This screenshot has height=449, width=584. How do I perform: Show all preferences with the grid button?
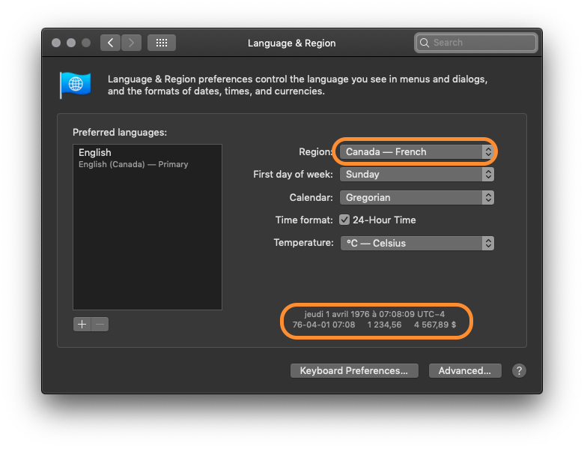pyautogui.click(x=162, y=43)
